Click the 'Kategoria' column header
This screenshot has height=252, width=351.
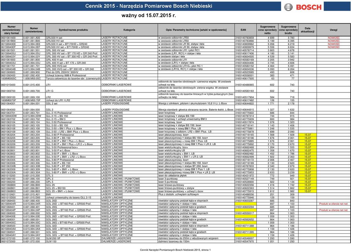point(129,30)
